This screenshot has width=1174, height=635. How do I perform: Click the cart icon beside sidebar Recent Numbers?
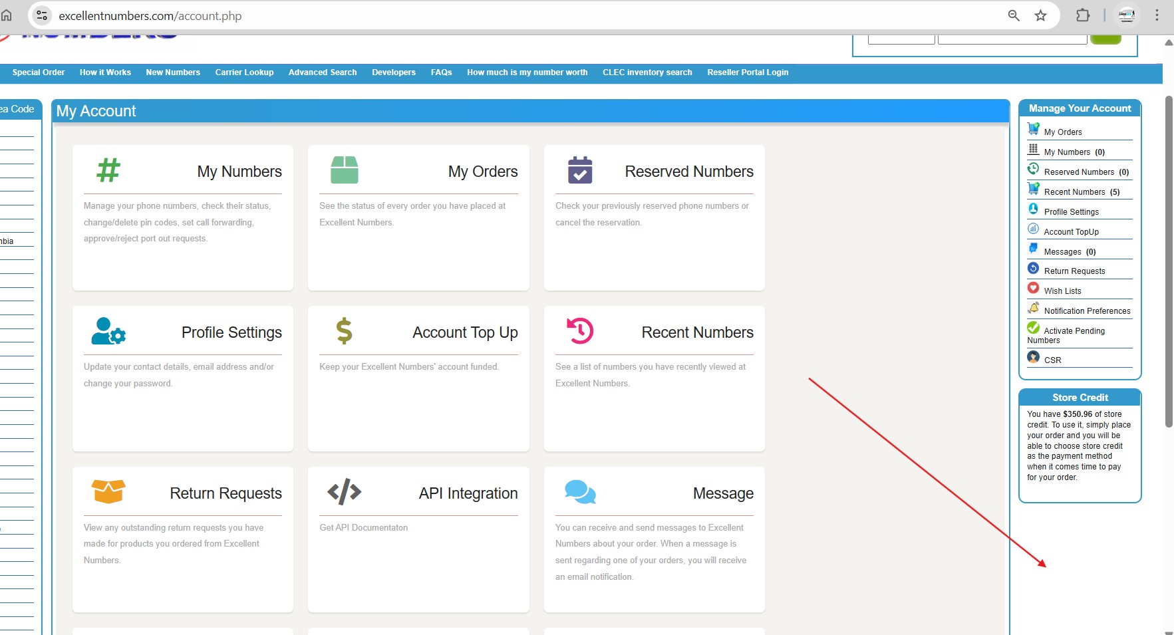coord(1033,189)
